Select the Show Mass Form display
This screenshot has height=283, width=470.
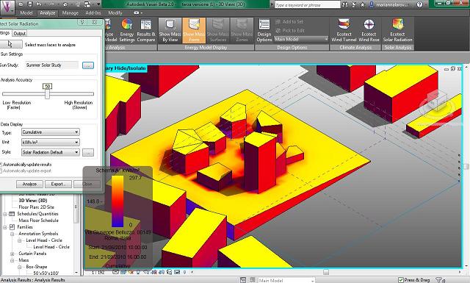(x=194, y=29)
